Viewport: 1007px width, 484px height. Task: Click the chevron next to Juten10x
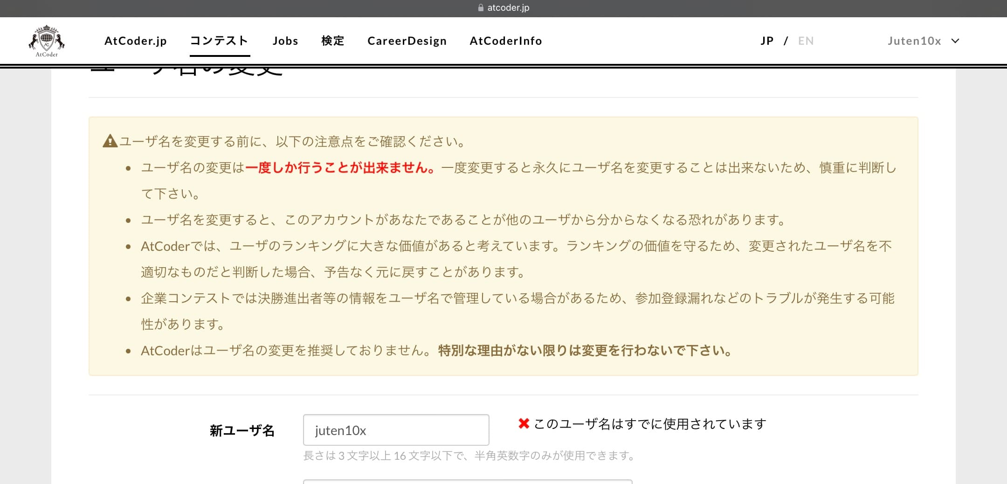pos(955,41)
